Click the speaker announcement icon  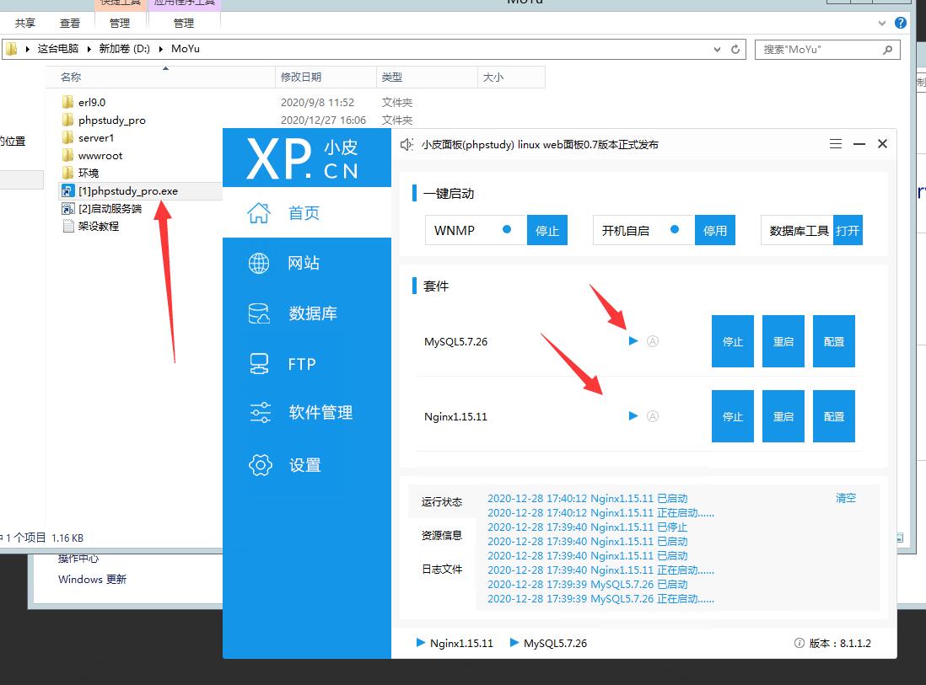[x=406, y=144]
